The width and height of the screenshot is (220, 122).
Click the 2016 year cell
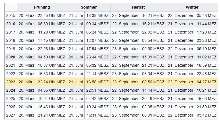coord(11,24)
